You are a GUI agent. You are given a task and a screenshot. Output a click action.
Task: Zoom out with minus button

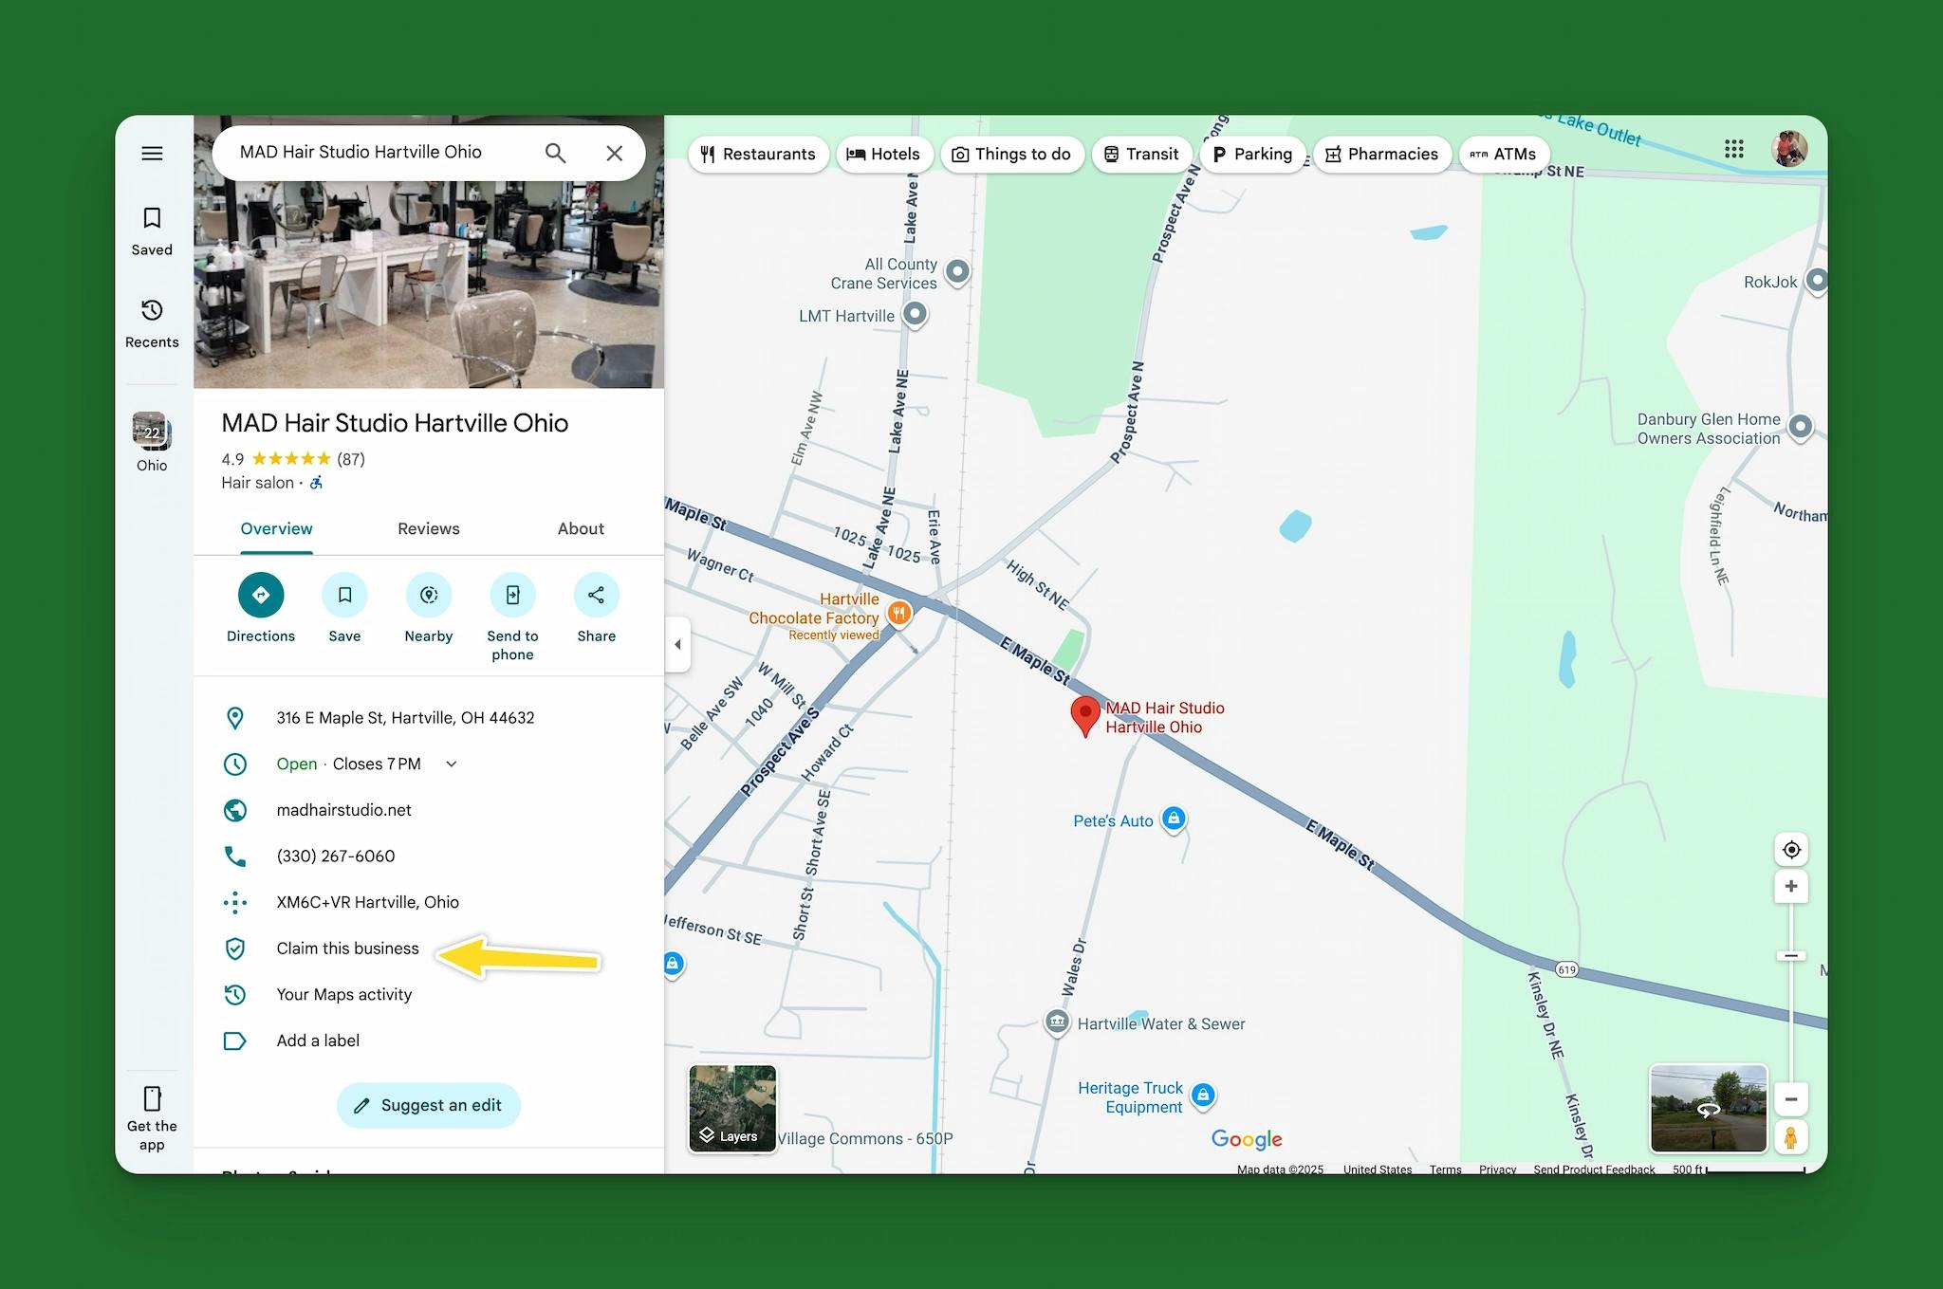[x=1791, y=1099]
